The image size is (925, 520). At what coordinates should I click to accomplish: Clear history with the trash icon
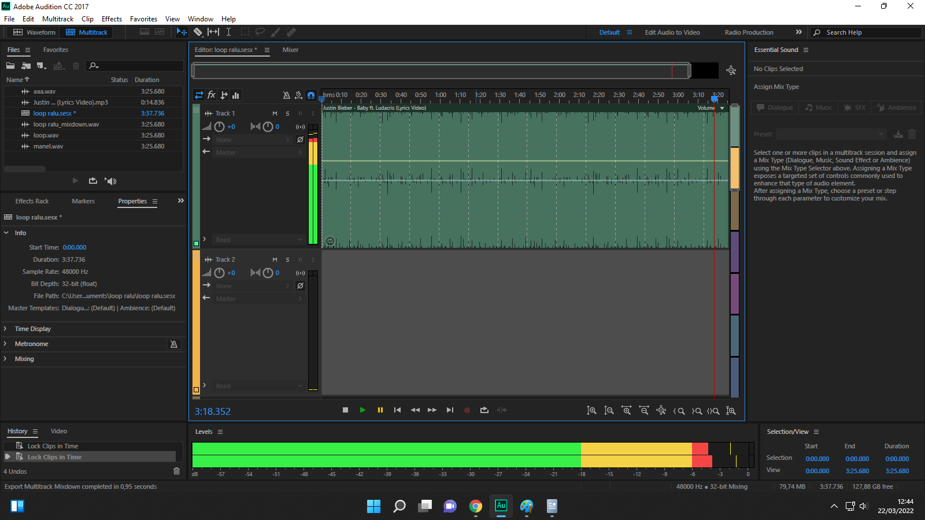pyautogui.click(x=176, y=471)
